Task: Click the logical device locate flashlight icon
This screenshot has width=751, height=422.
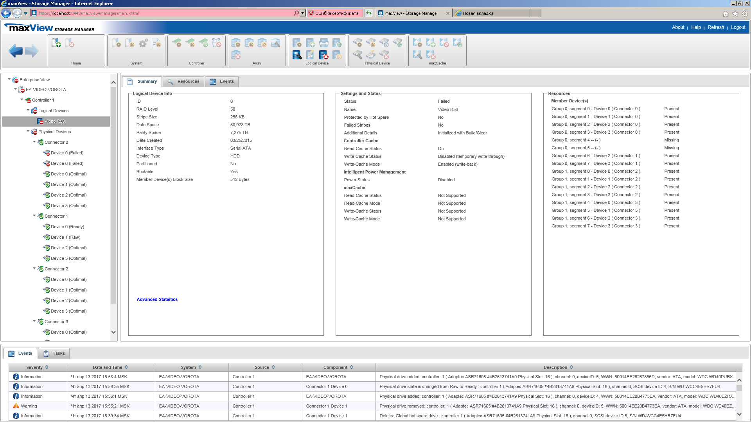Action: click(x=297, y=55)
